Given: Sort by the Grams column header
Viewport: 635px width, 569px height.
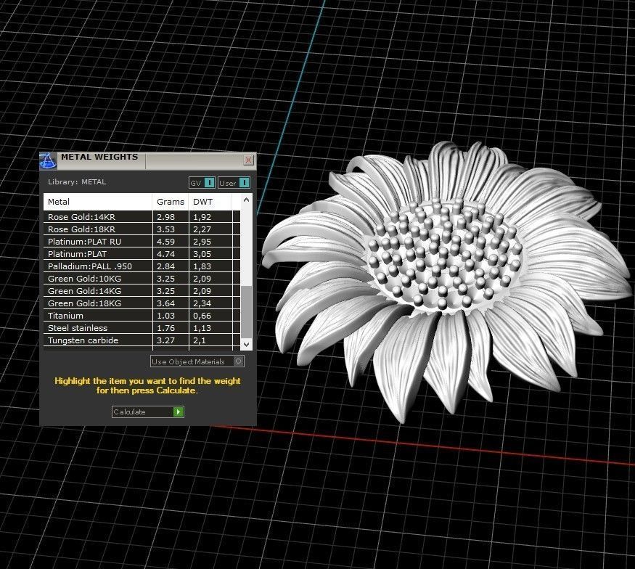Looking at the screenshot, I should click(171, 202).
